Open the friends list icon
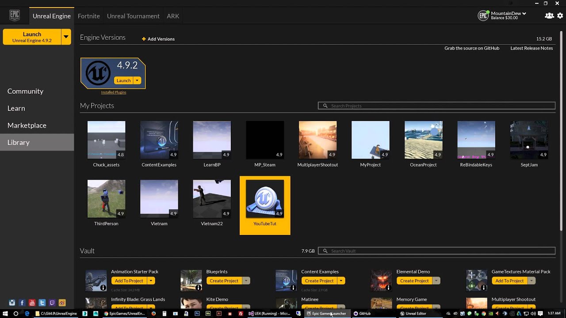 (x=549, y=16)
